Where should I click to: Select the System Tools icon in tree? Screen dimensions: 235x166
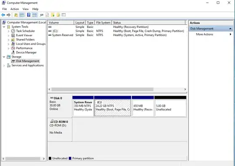(x=9, y=27)
